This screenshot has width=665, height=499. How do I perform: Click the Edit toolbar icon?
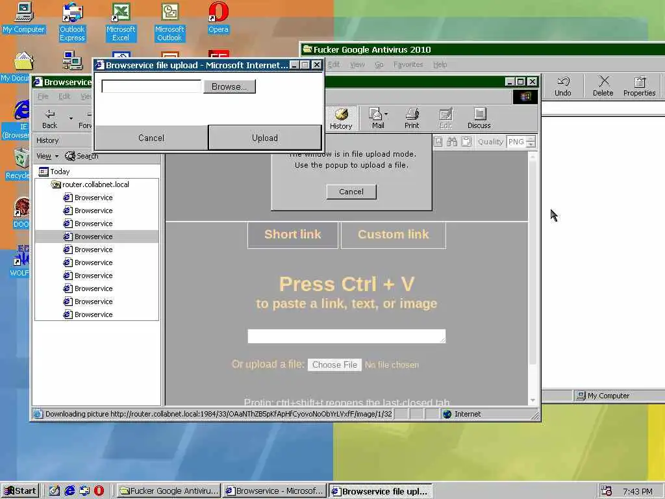pos(445,118)
